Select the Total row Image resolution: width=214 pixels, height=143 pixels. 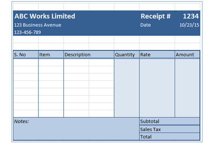(x=170, y=136)
